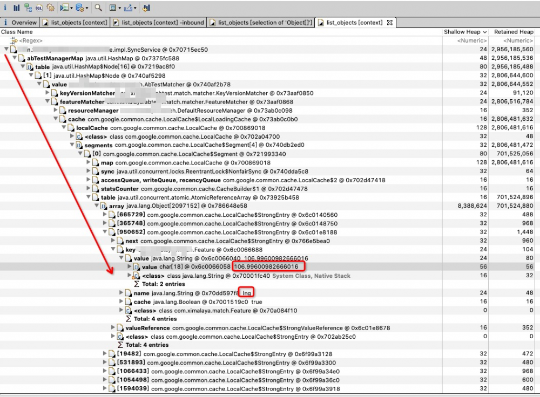
Task: Collapse the featureMatcher node
Action: pyautogui.click(x=47, y=101)
